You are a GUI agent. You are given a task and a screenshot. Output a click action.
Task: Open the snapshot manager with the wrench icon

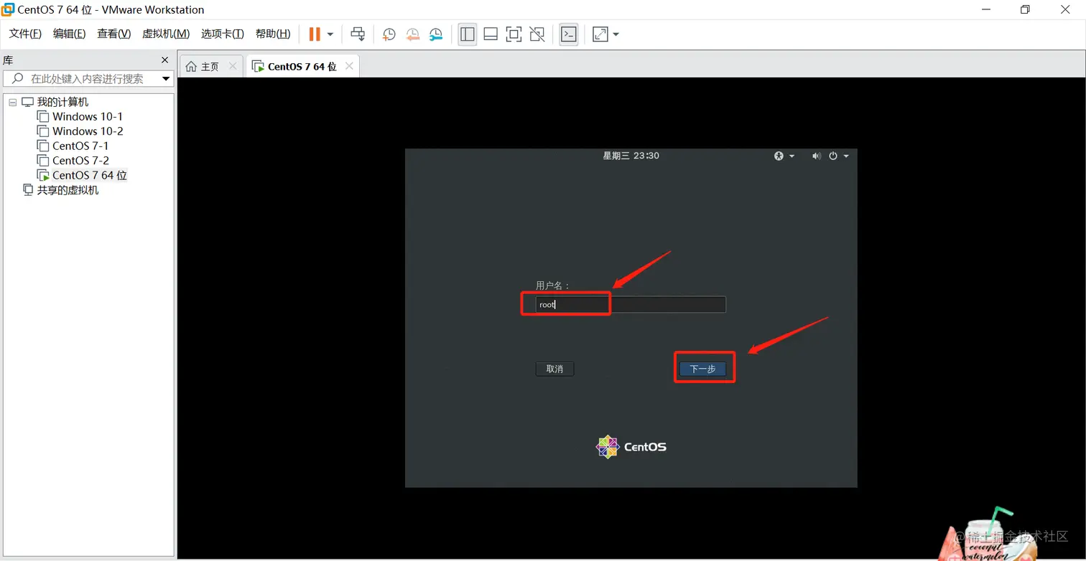[437, 34]
